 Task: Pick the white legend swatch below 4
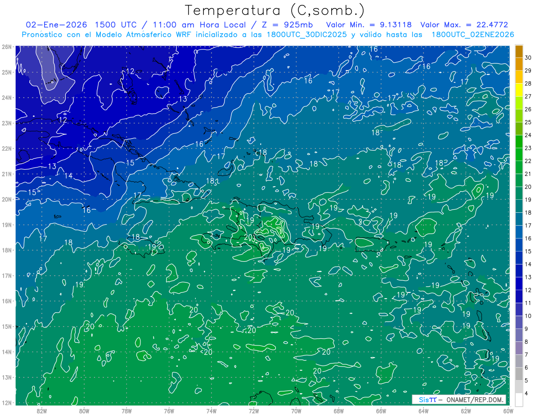click(519, 399)
